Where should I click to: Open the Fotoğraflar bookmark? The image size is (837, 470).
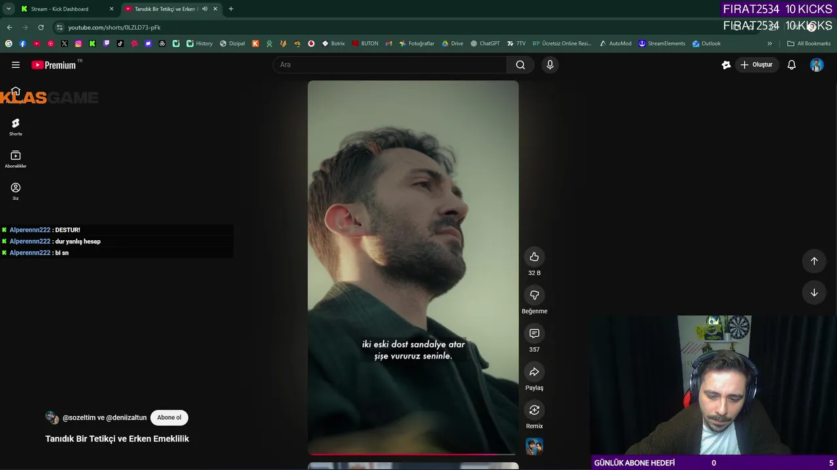point(417,44)
